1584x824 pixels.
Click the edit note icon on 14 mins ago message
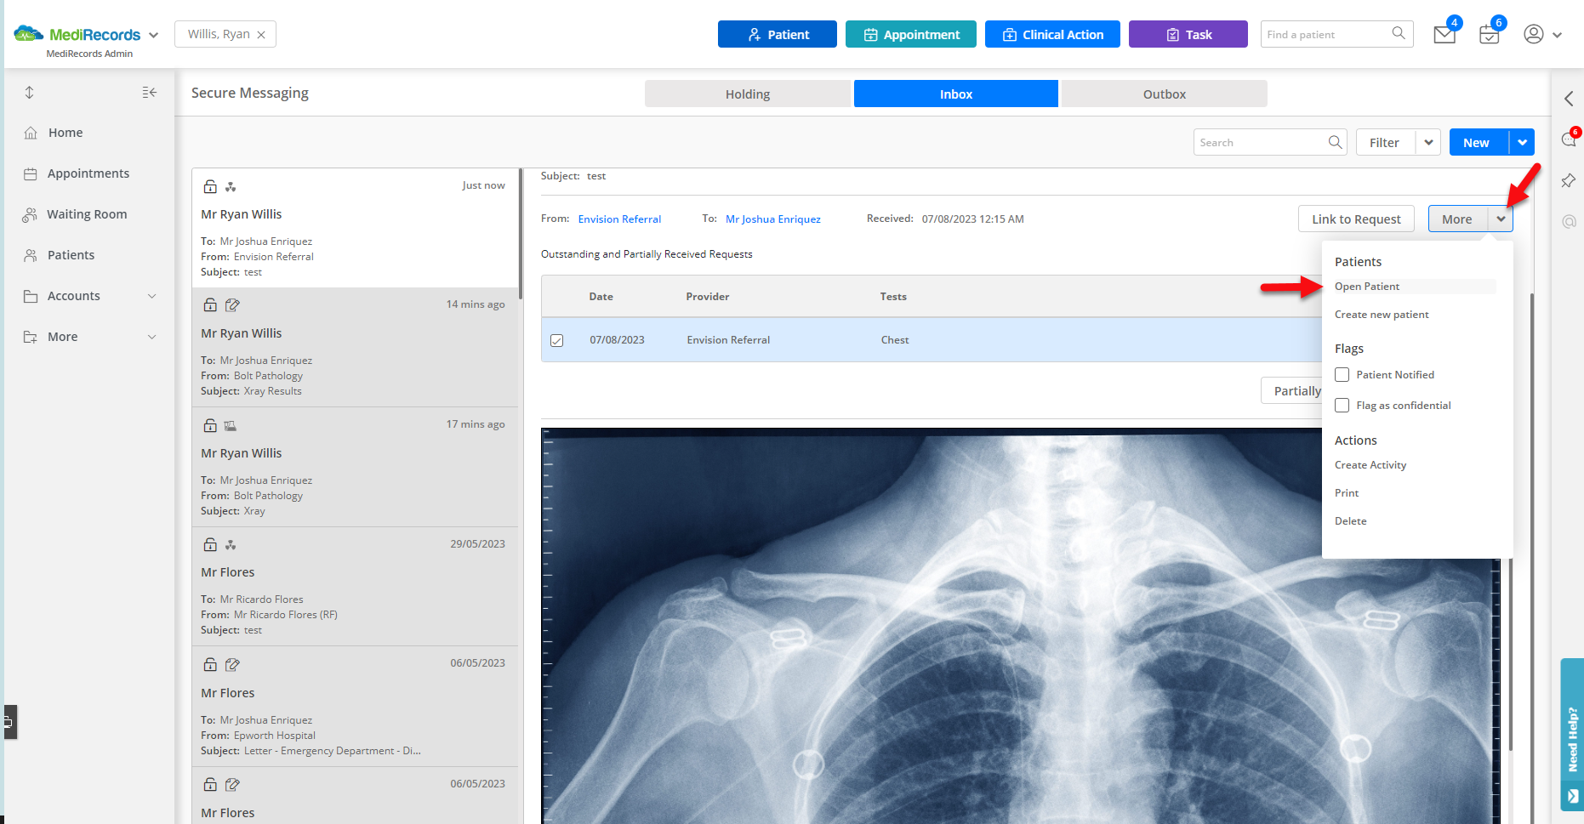[x=232, y=304]
